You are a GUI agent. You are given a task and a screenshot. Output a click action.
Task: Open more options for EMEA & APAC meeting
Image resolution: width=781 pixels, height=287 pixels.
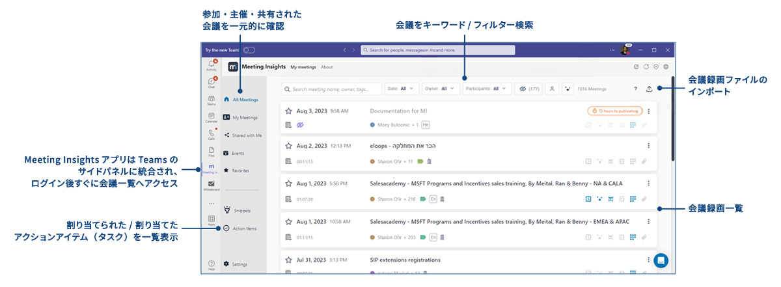[x=648, y=221]
